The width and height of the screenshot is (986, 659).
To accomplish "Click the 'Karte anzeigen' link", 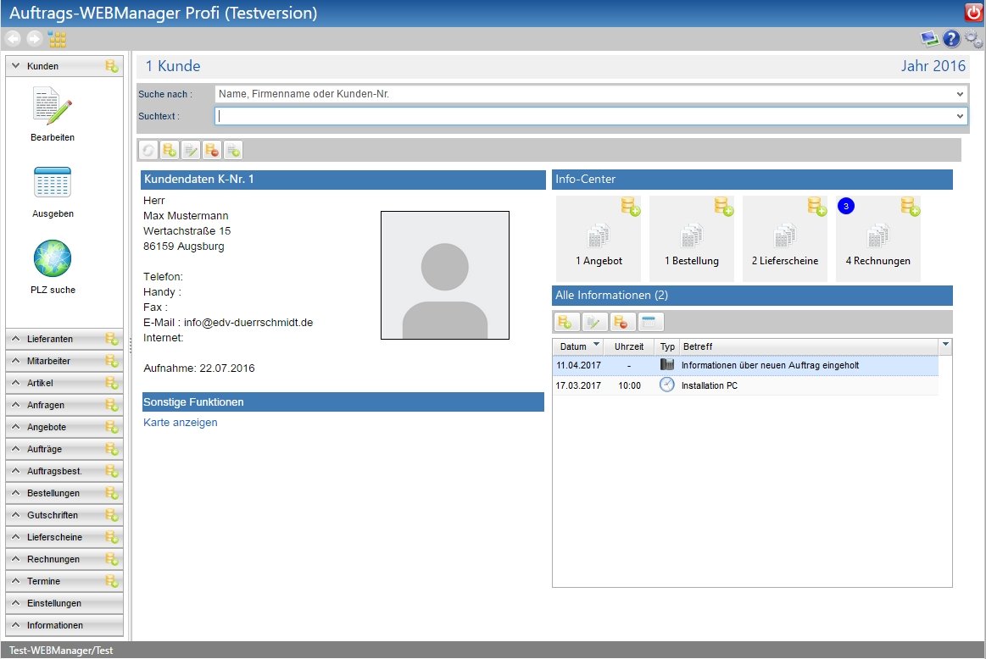I will (181, 423).
